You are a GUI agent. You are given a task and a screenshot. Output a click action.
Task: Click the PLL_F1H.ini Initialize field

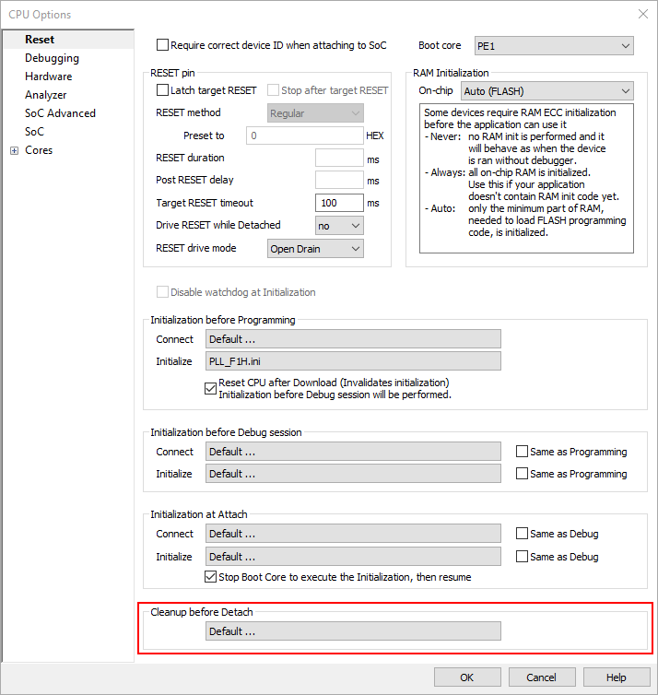(353, 361)
